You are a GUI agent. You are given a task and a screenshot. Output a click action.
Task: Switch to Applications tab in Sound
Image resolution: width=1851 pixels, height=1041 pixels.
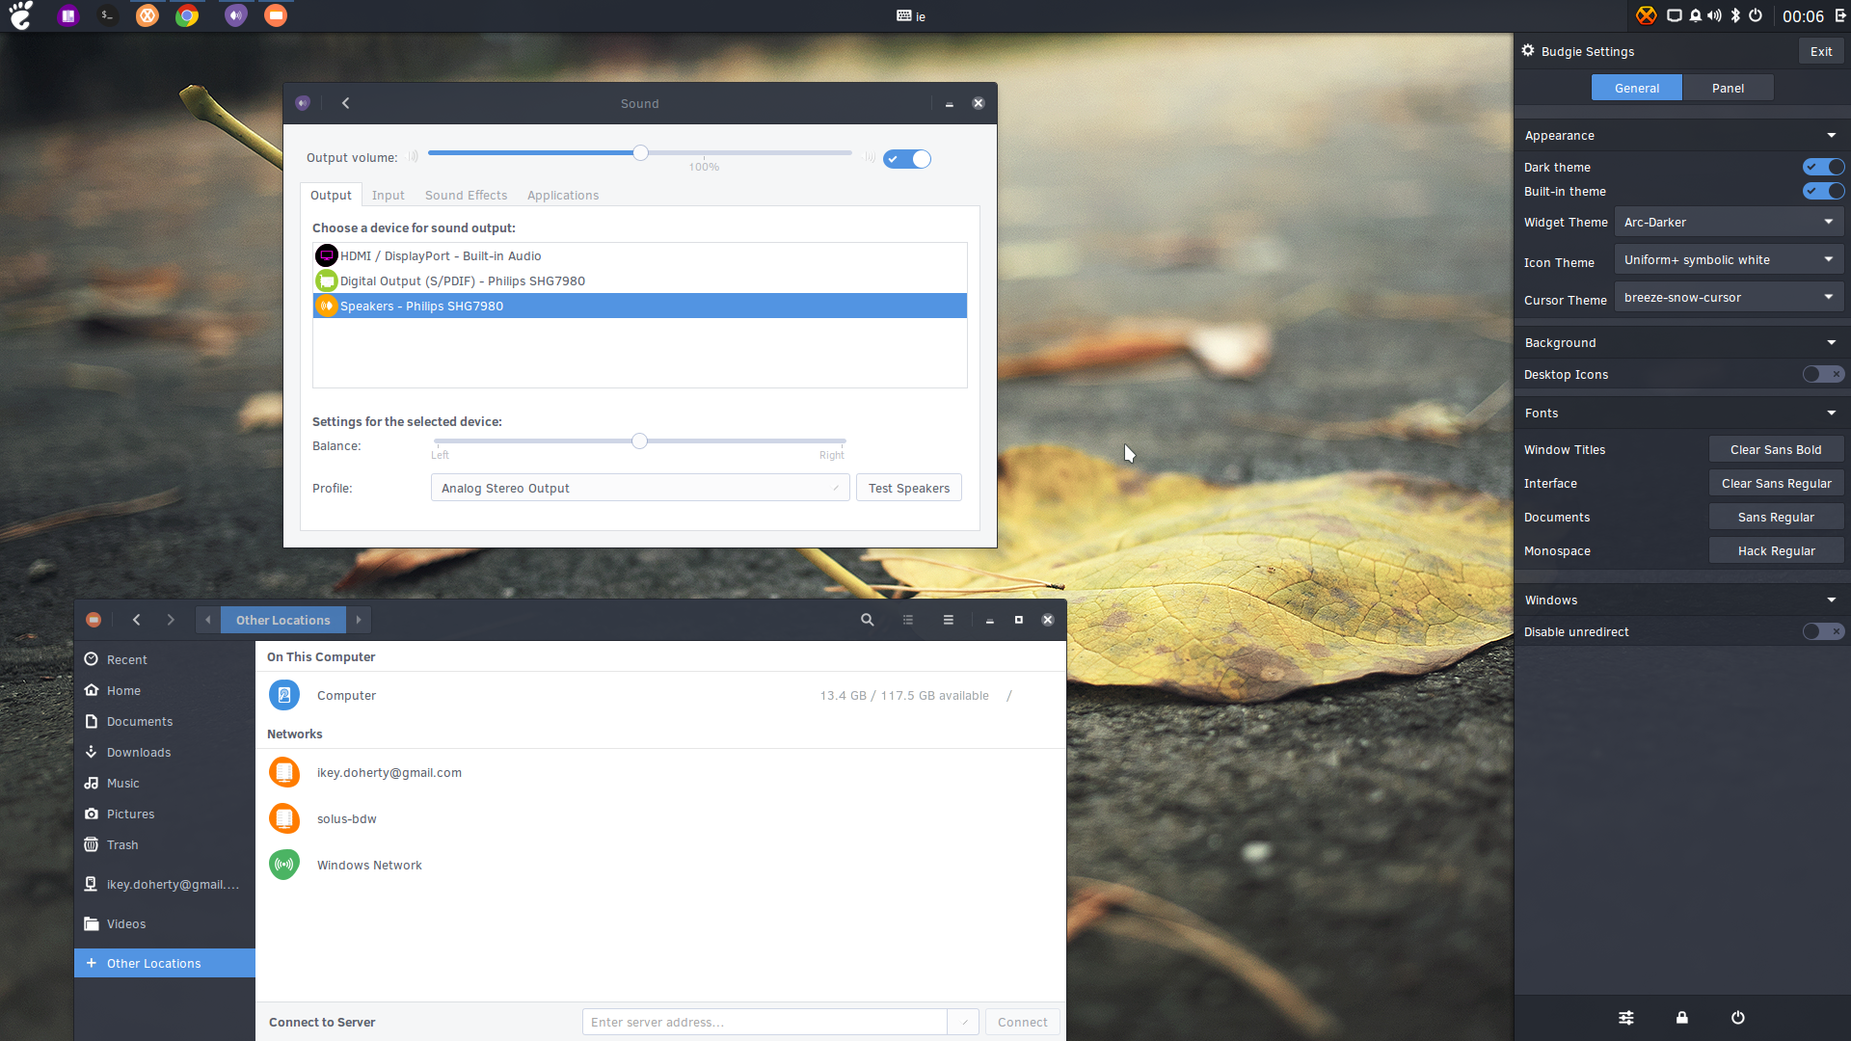563,195
